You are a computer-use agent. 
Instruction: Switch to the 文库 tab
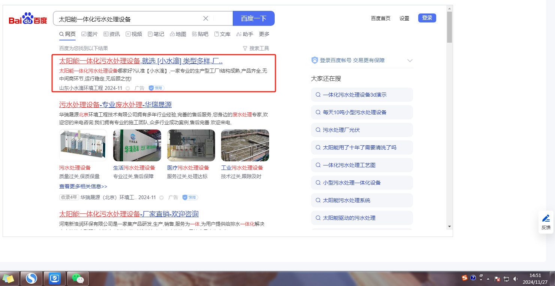[222, 34]
